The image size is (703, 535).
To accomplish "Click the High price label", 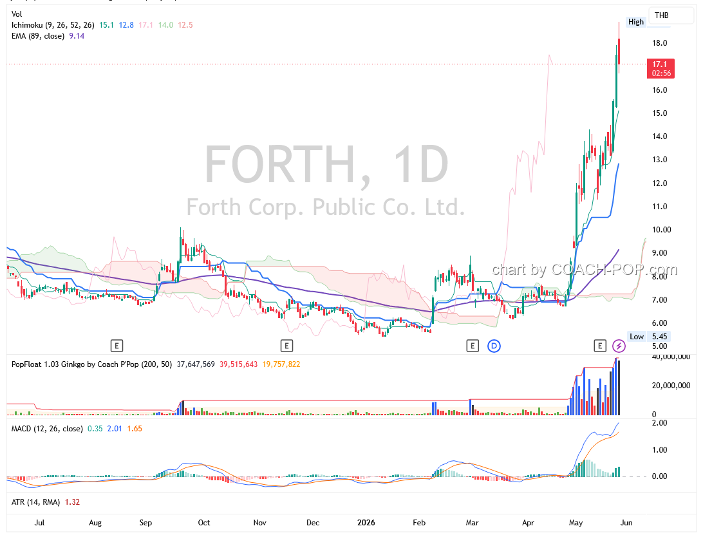I will point(636,21).
